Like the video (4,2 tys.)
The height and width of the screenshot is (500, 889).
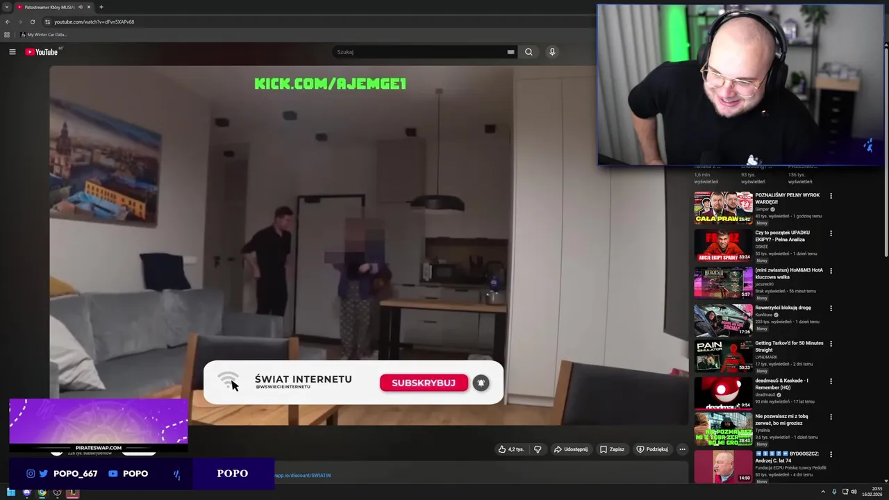[x=510, y=449]
